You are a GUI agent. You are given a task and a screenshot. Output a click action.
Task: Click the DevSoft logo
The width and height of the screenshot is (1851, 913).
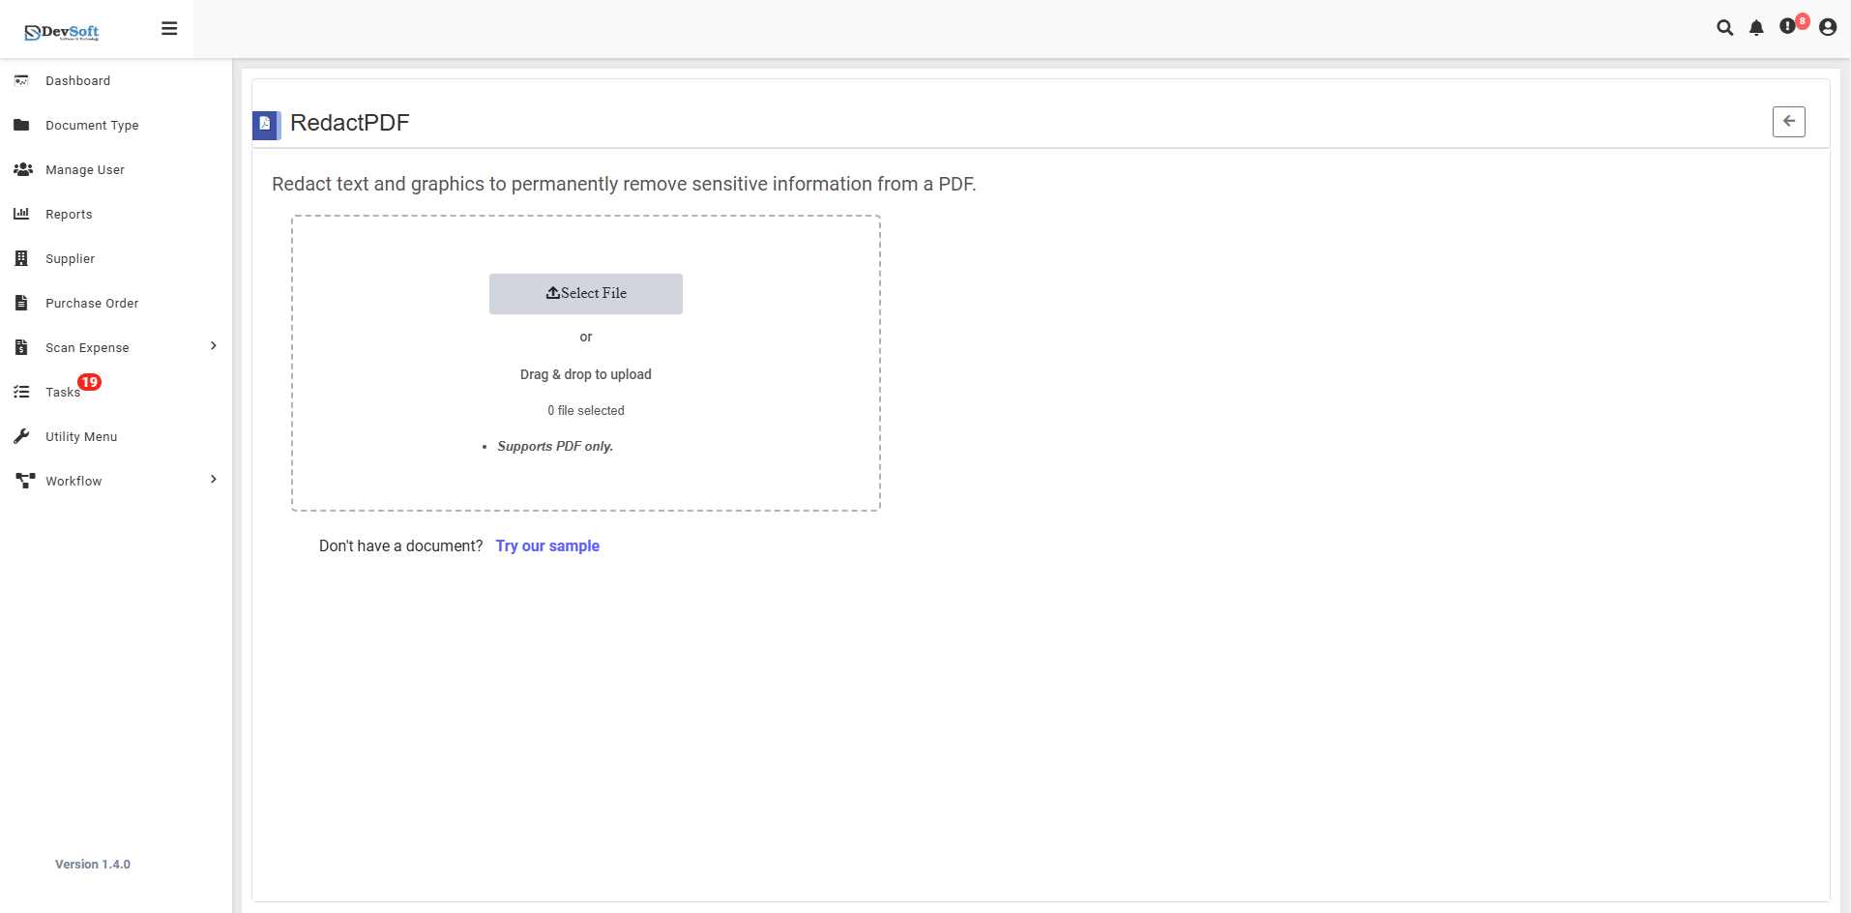[x=60, y=30]
